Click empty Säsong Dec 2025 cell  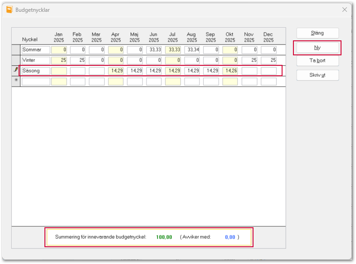(x=268, y=71)
